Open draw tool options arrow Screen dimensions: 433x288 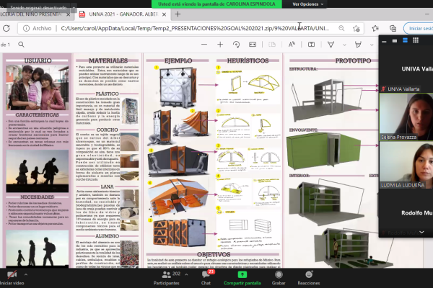tap(344, 45)
